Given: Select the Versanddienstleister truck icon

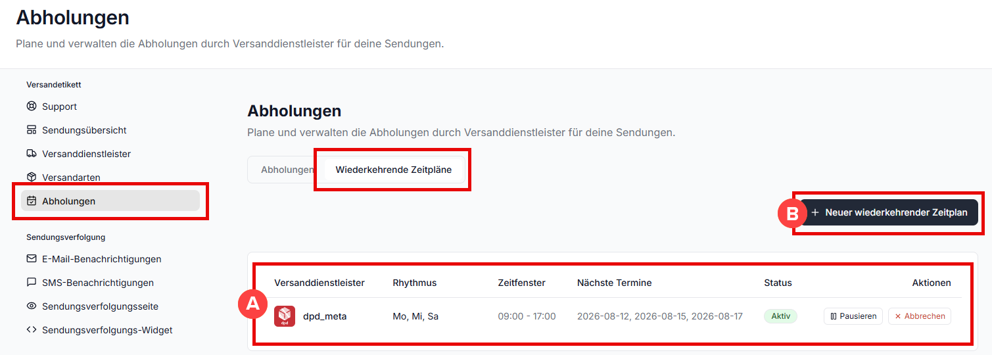Looking at the screenshot, I should click(x=32, y=154).
